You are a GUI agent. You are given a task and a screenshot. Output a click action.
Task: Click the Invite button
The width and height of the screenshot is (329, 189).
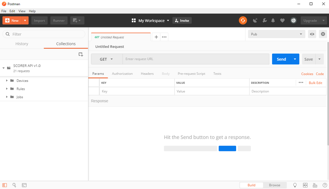point(182,21)
